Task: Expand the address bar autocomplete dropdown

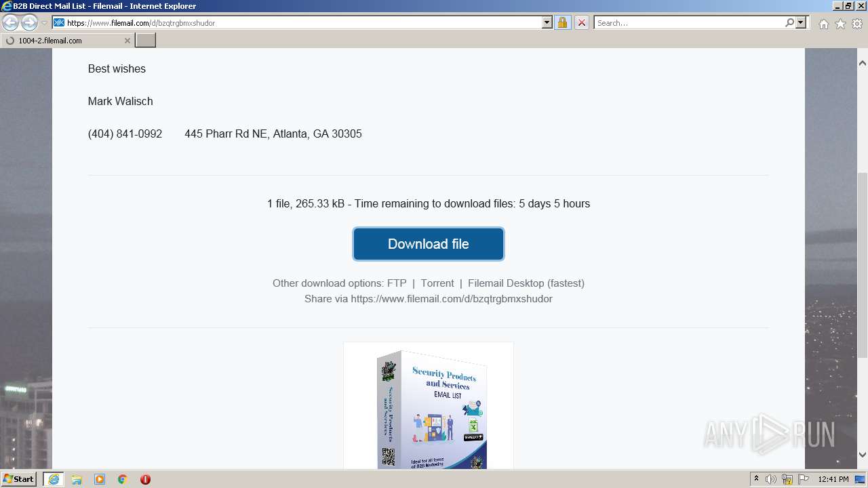Action: pos(547,22)
